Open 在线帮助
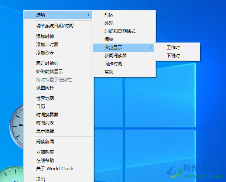 point(58,160)
